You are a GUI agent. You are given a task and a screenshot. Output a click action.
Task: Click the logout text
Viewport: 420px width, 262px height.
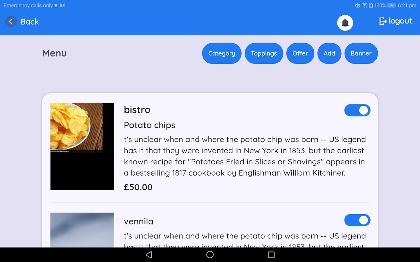coord(400,21)
